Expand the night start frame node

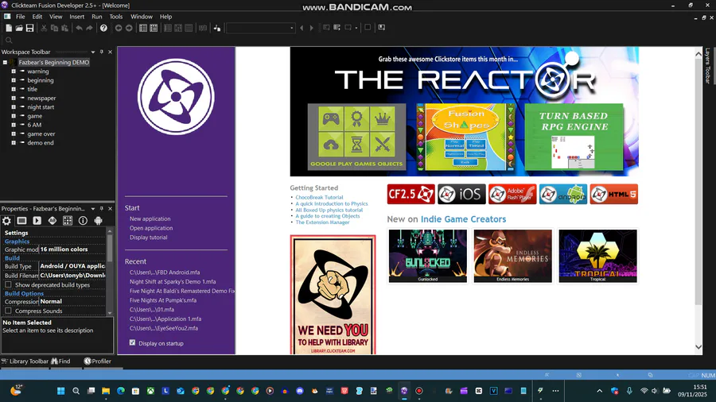[14, 107]
